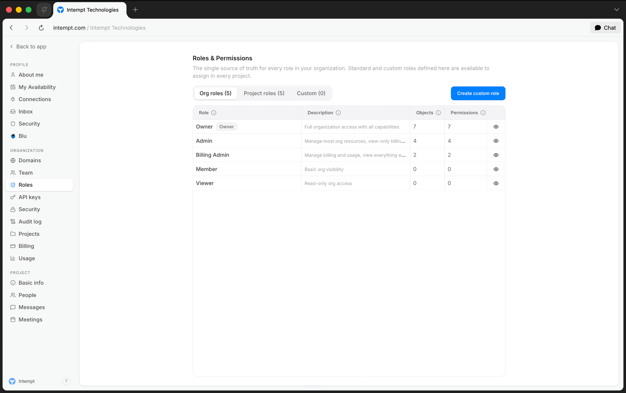Click the Messages speech bubble icon
The height and width of the screenshot is (393, 626).
click(x=13, y=307)
